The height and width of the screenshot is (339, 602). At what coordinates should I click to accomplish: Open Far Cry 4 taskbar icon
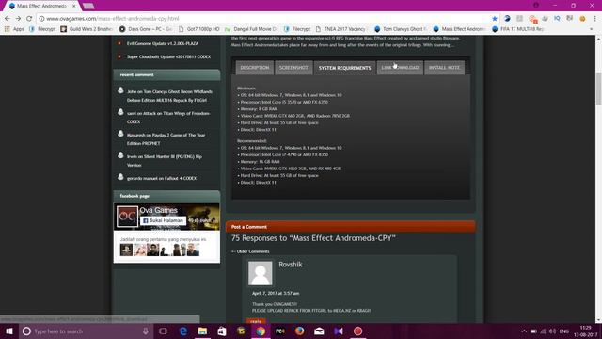[x=280, y=331]
